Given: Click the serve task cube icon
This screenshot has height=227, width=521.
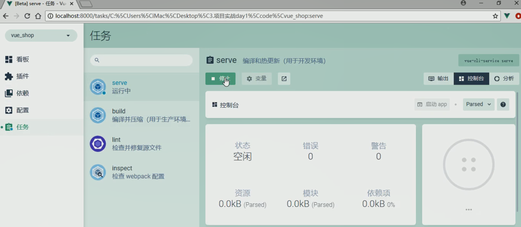Looking at the screenshot, I should pos(98,87).
